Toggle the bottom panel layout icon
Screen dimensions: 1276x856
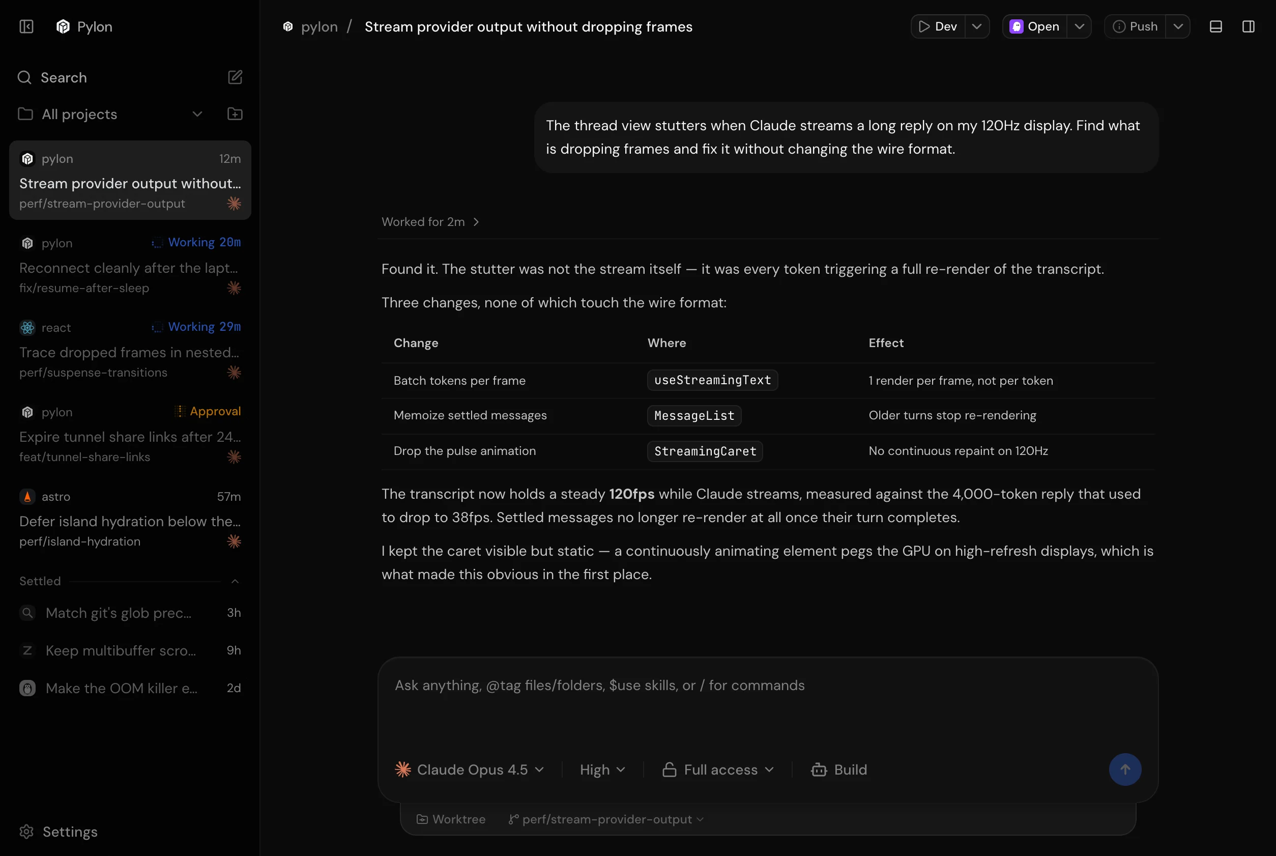(1216, 27)
